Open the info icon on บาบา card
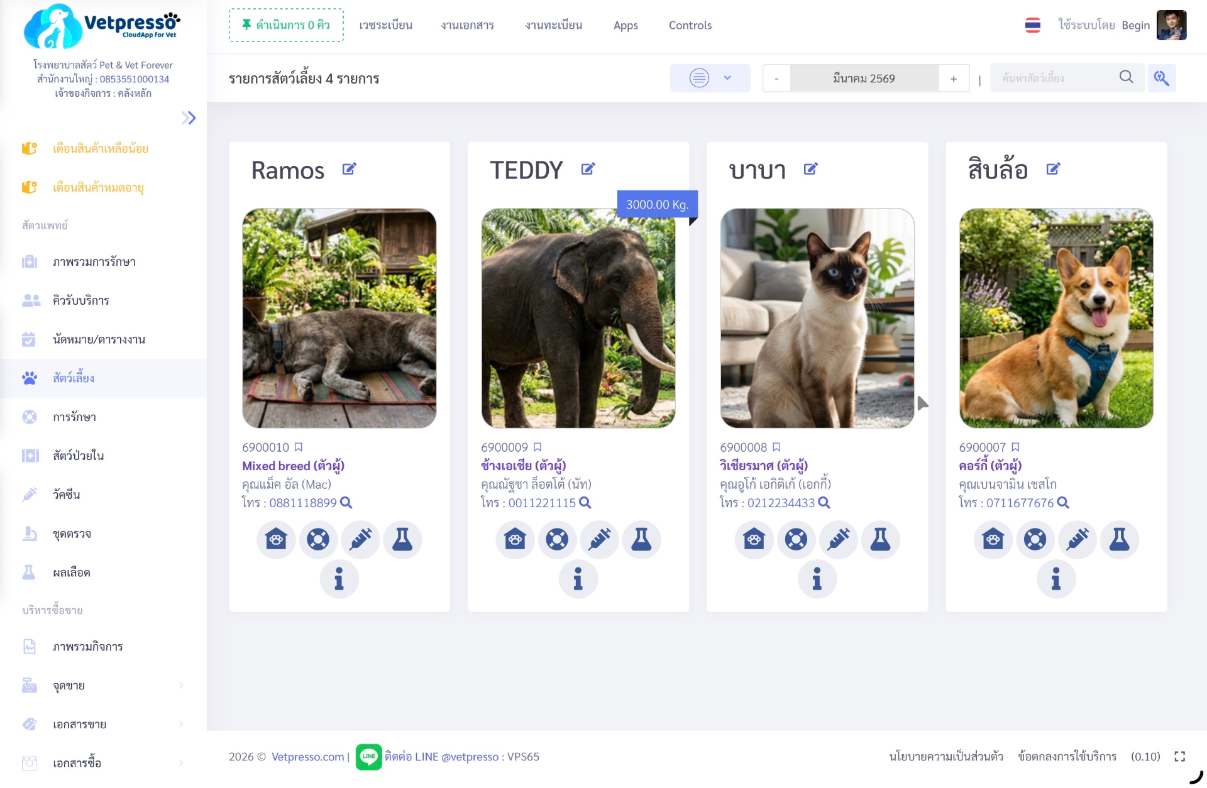1207x788 pixels. (817, 579)
